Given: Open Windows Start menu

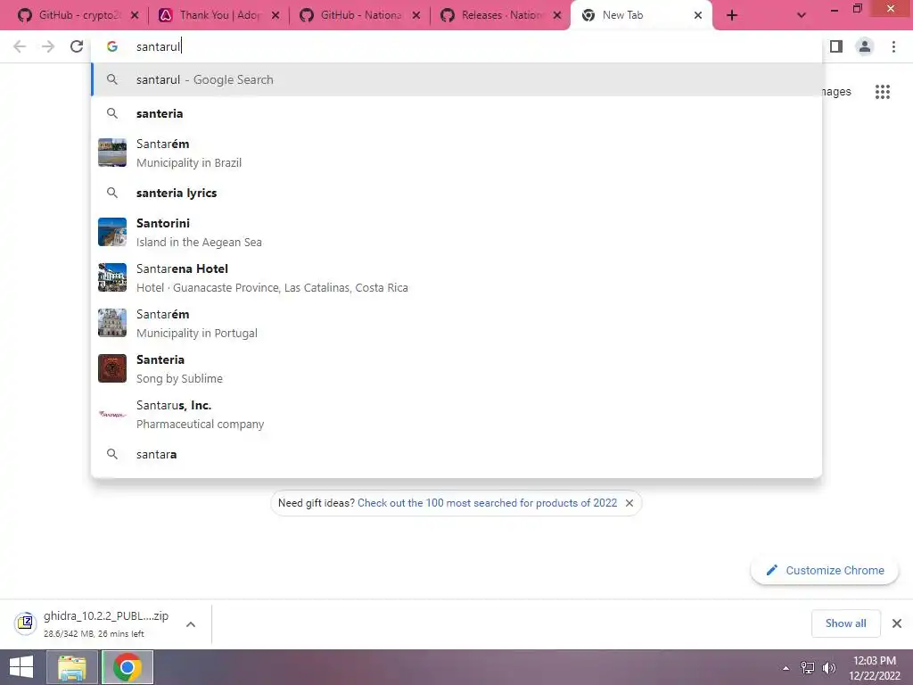Looking at the screenshot, I should coord(21,667).
